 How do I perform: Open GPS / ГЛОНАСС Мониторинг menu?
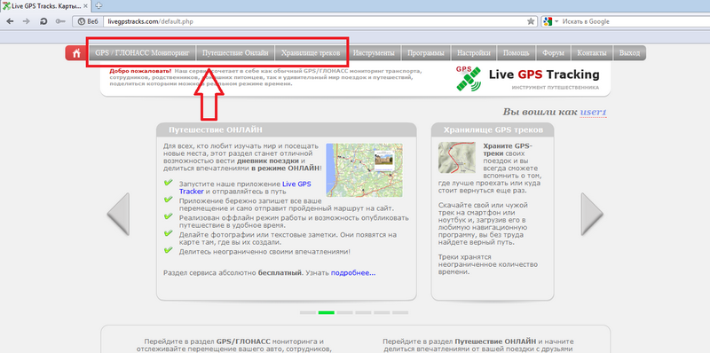pyautogui.click(x=141, y=53)
